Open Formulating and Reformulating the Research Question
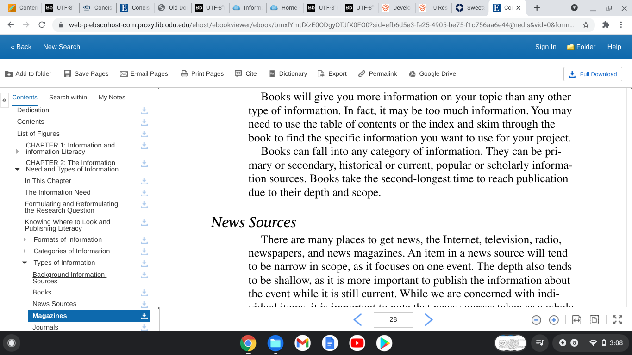 (71, 207)
